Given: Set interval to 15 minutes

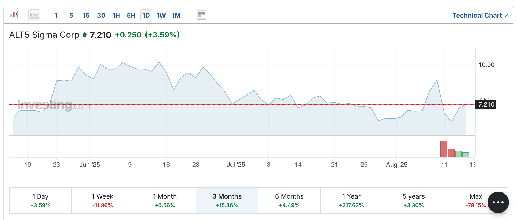Looking at the screenshot, I should click(86, 15).
